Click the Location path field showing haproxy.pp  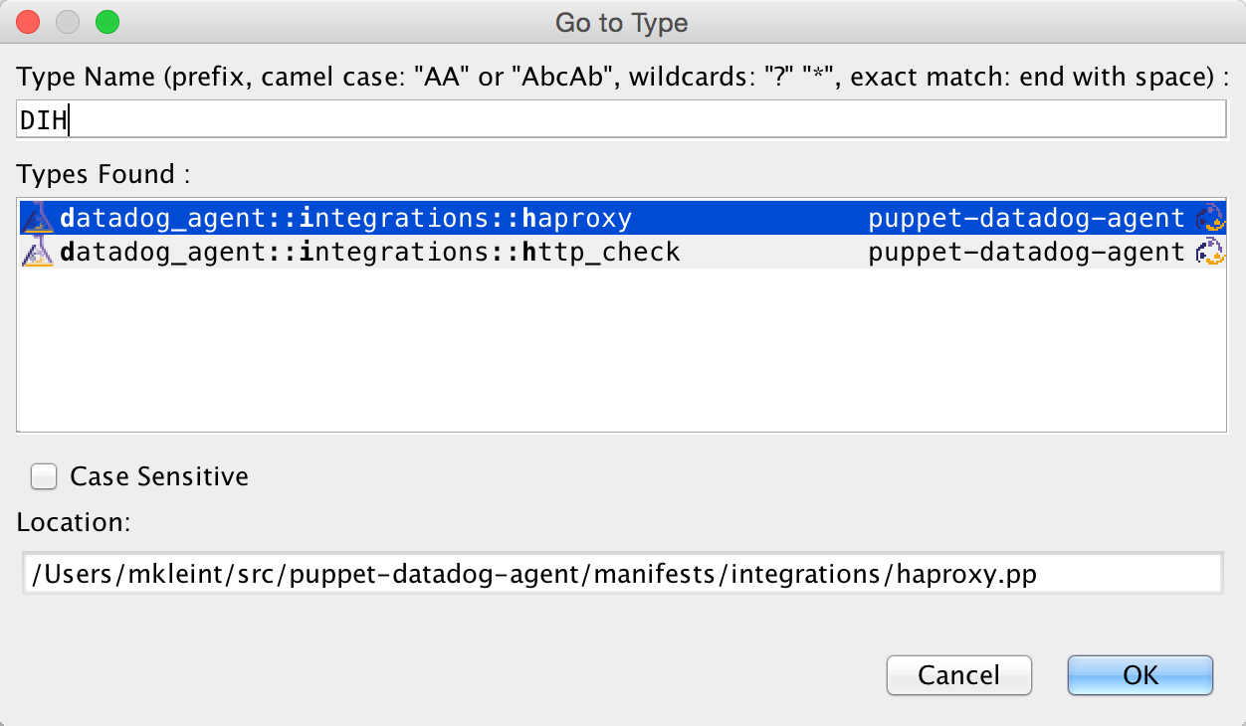click(623, 575)
